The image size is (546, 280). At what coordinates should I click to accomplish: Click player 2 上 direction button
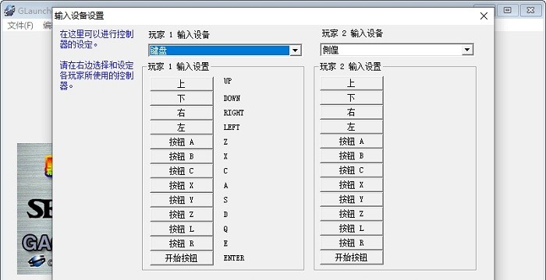tap(351, 83)
